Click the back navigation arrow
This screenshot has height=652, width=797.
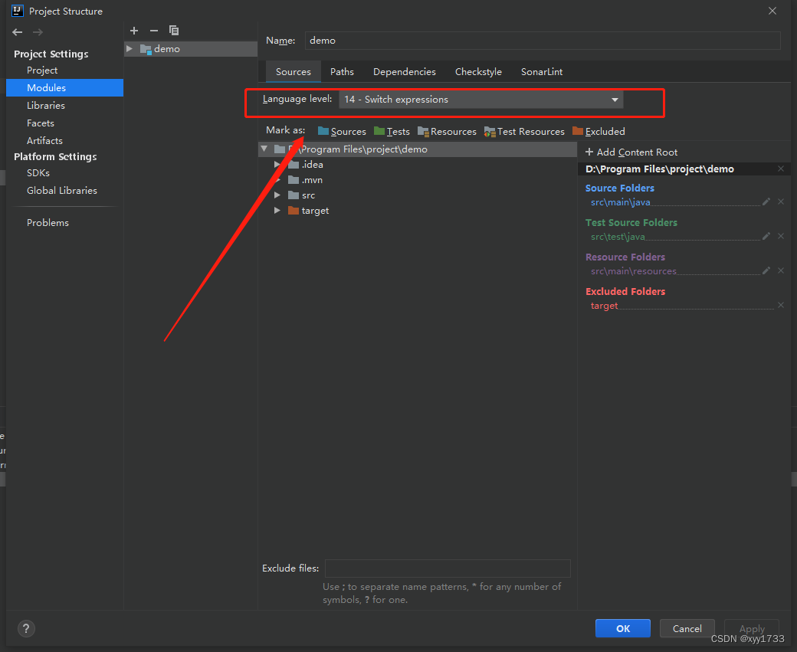(x=18, y=32)
